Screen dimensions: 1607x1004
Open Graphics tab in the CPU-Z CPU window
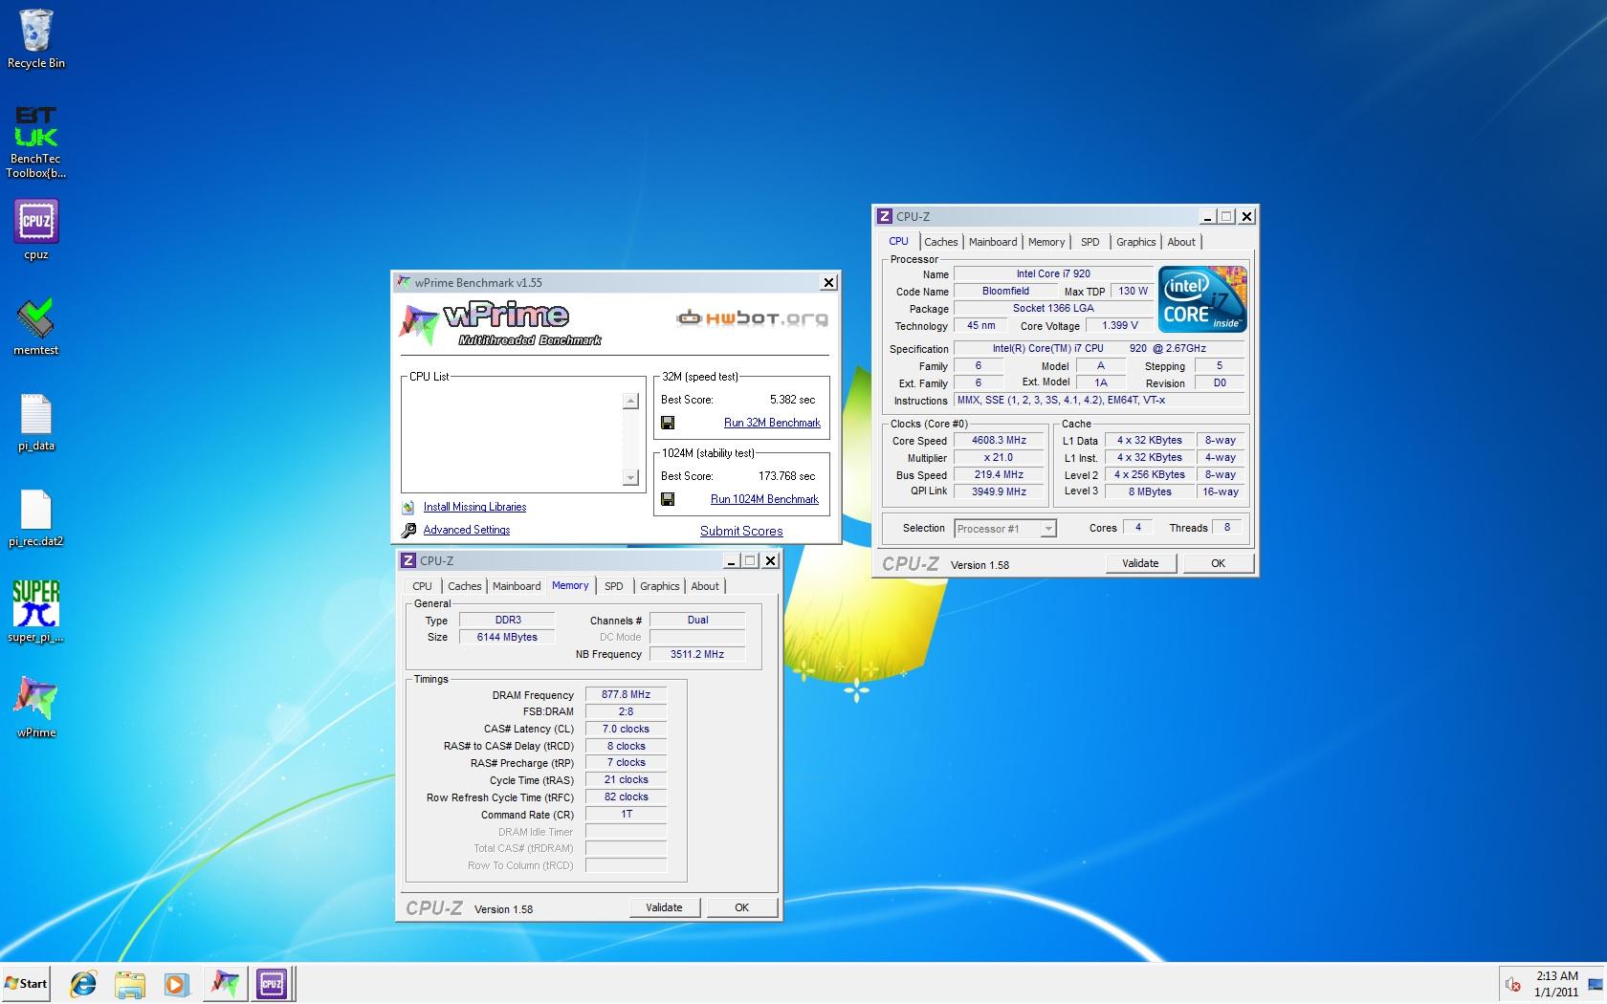point(1136,243)
